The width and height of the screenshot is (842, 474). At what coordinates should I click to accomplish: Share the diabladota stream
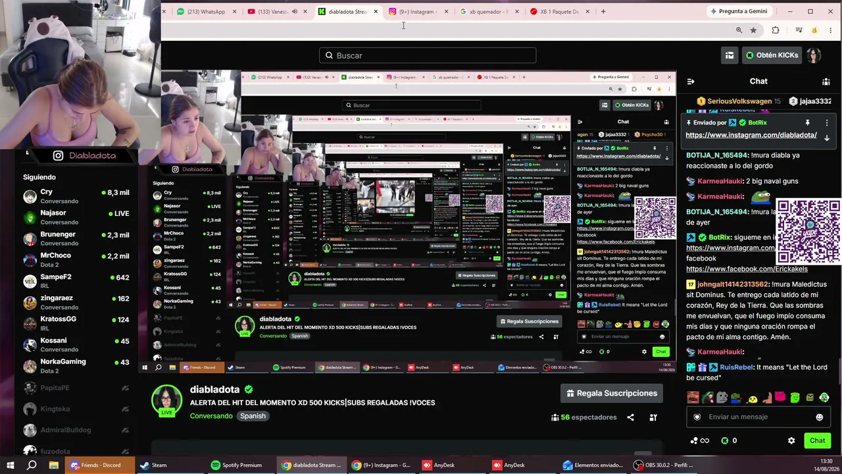(x=630, y=417)
